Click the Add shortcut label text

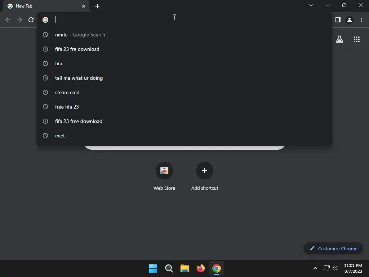[x=205, y=188]
